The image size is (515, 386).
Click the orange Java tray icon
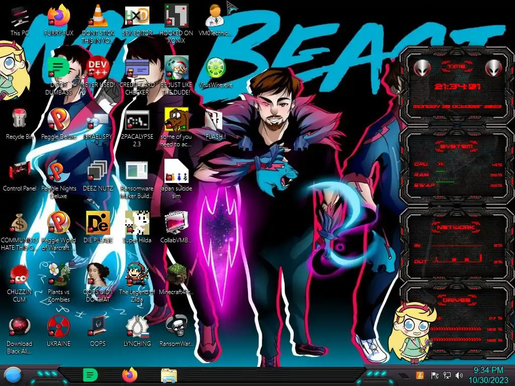(x=420, y=375)
